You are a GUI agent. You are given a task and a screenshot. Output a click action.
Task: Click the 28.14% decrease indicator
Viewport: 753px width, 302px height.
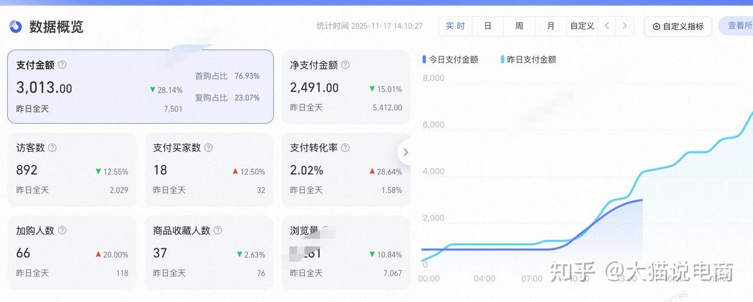tap(166, 89)
